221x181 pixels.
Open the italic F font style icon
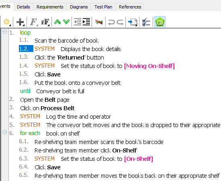(x=34, y=22)
